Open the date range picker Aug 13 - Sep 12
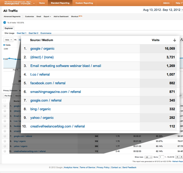The image size is (183, 173). point(163,10)
